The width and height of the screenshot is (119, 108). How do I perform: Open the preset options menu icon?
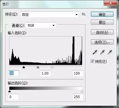point(83,14)
